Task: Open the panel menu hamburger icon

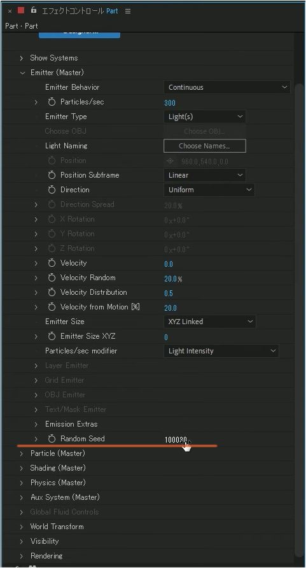Action: point(128,11)
